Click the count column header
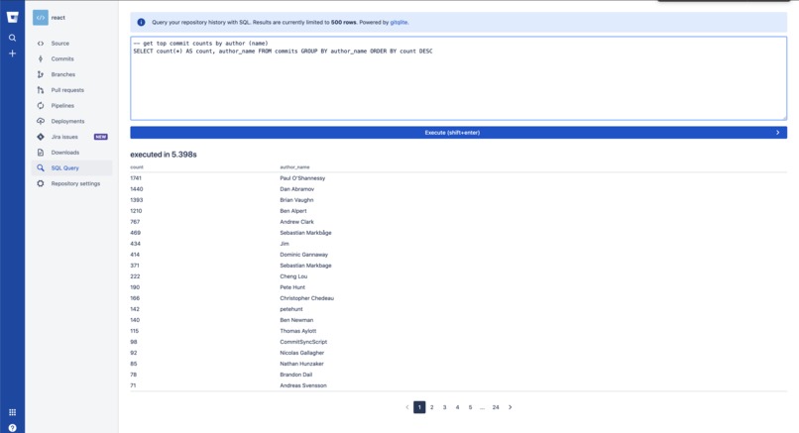Screen dimensions: 799x433 [x=137, y=167]
